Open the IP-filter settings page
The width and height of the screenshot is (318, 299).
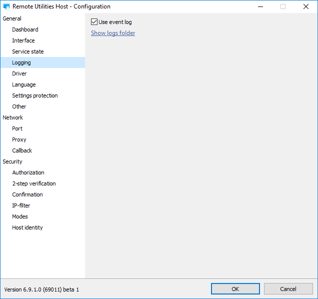click(21, 205)
